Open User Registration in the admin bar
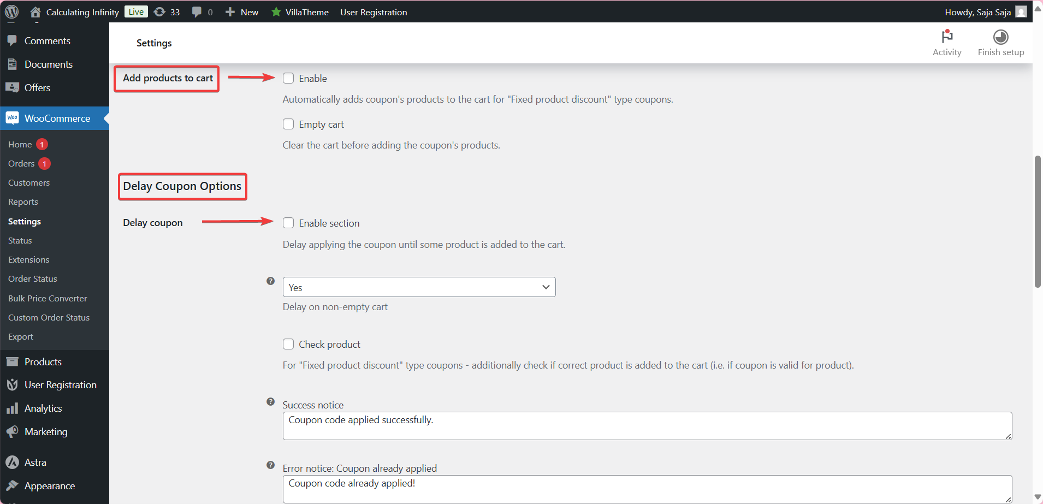 point(374,12)
